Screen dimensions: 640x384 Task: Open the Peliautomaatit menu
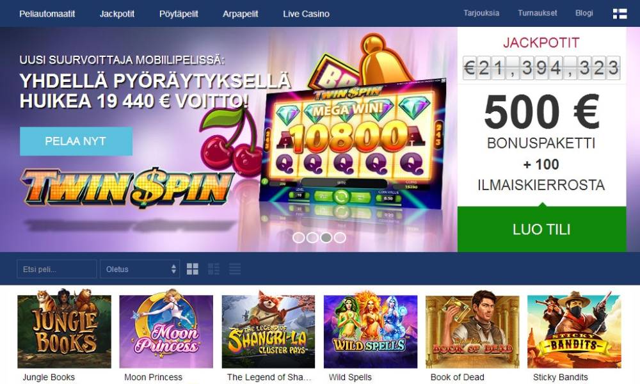click(47, 14)
